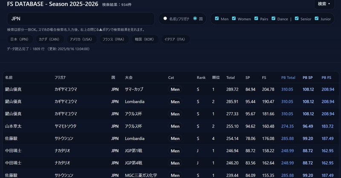The width and height of the screenshot is (341, 178).
Task: Select the 国 radio button
Action: click(195, 18)
